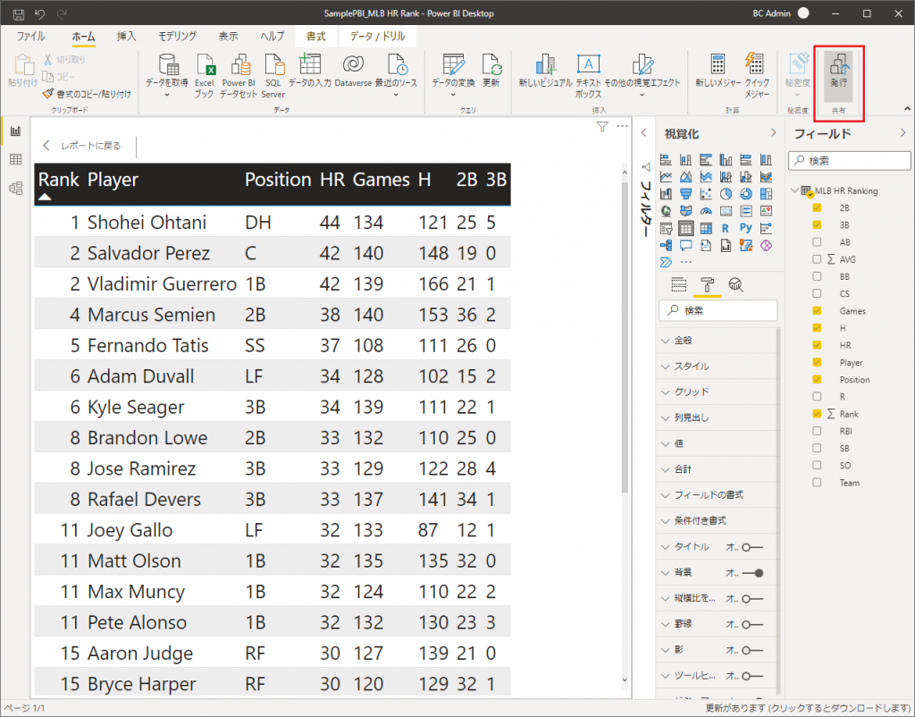Select the gauge visual type icon

coord(706,211)
